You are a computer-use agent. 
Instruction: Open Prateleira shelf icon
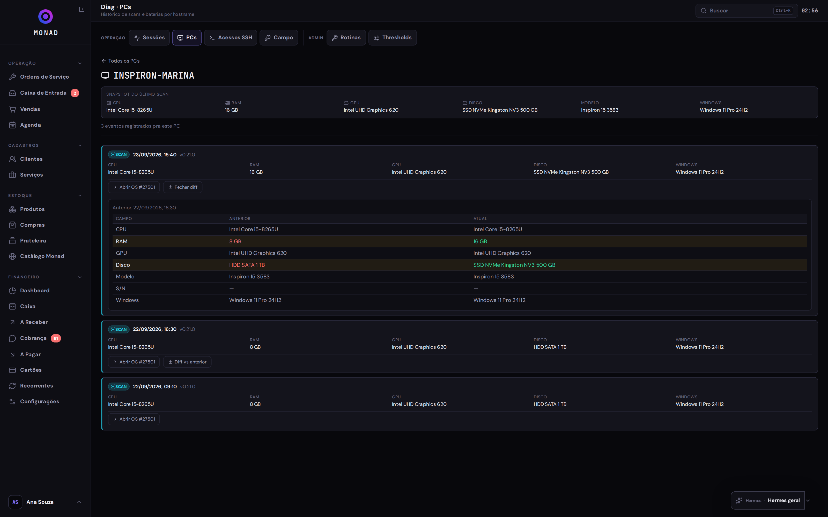point(13,241)
